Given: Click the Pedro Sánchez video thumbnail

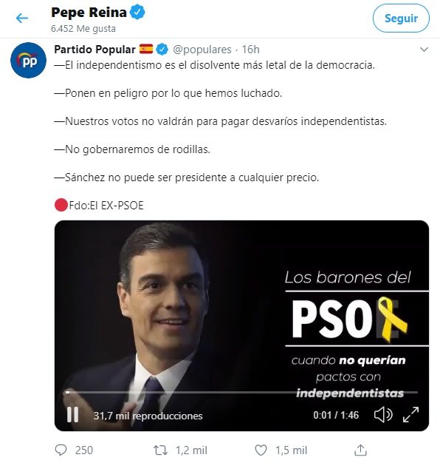Looking at the screenshot, I should tap(241, 325).
